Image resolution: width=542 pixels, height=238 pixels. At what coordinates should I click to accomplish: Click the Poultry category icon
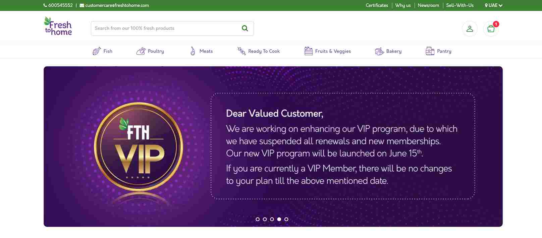141,51
